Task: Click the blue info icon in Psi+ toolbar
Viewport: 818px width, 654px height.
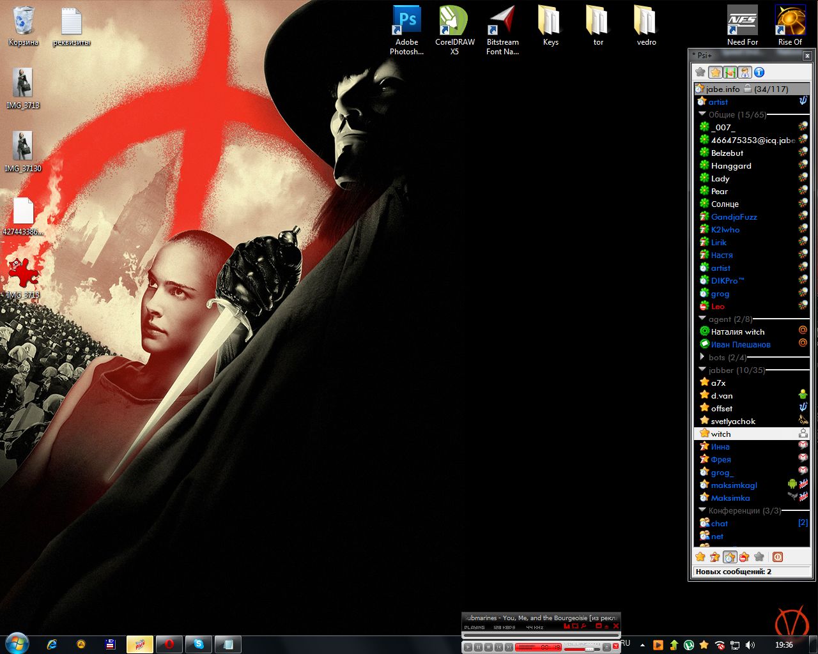Action: click(x=759, y=72)
